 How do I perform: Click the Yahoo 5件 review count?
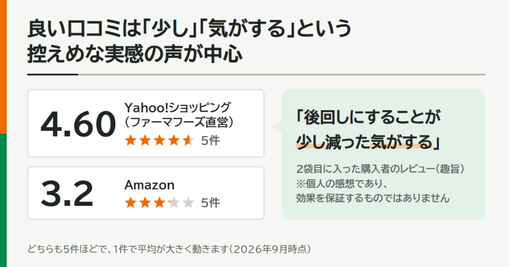[x=210, y=140]
